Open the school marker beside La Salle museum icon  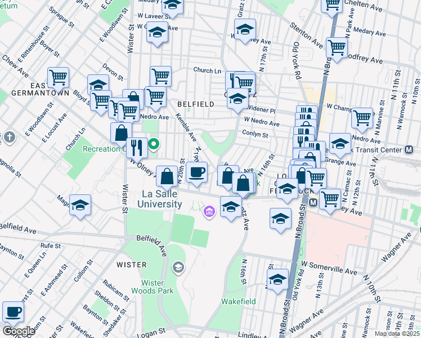pyautogui.click(x=231, y=208)
